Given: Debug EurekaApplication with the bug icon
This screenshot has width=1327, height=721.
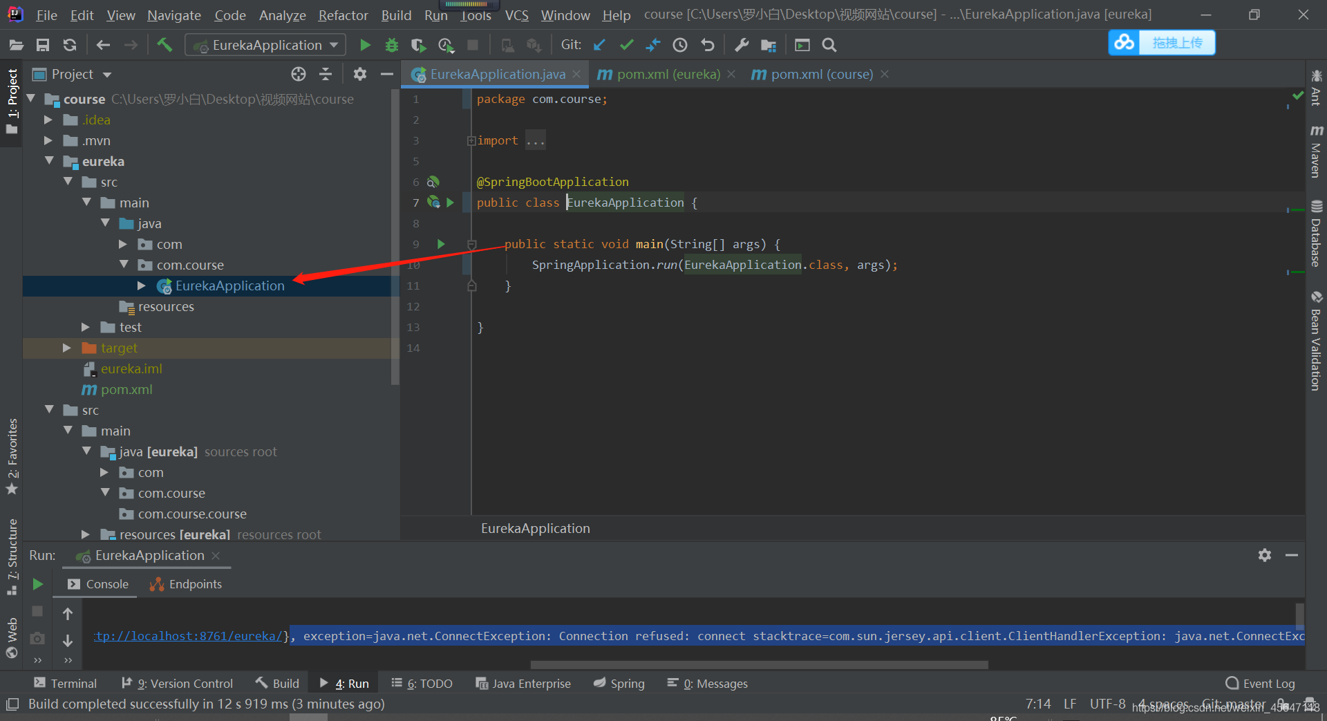Looking at the screenshot, I should (x=392, y=45).
